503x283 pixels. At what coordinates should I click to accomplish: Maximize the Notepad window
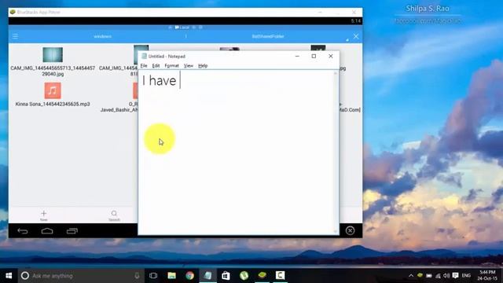pos(314,56)
